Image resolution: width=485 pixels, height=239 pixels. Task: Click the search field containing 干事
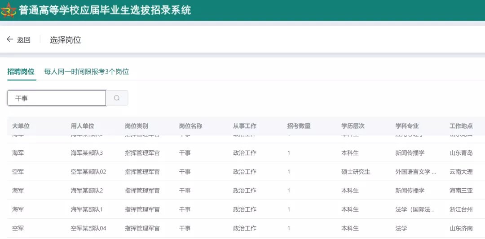pos(57,98)
